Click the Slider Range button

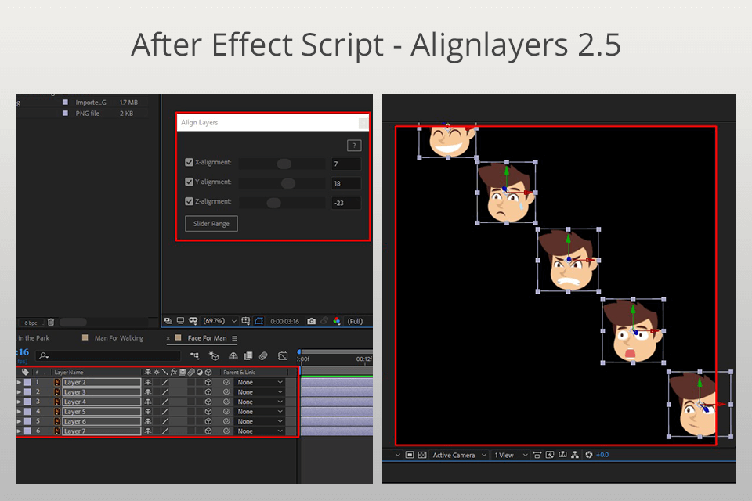click(211, 223)
